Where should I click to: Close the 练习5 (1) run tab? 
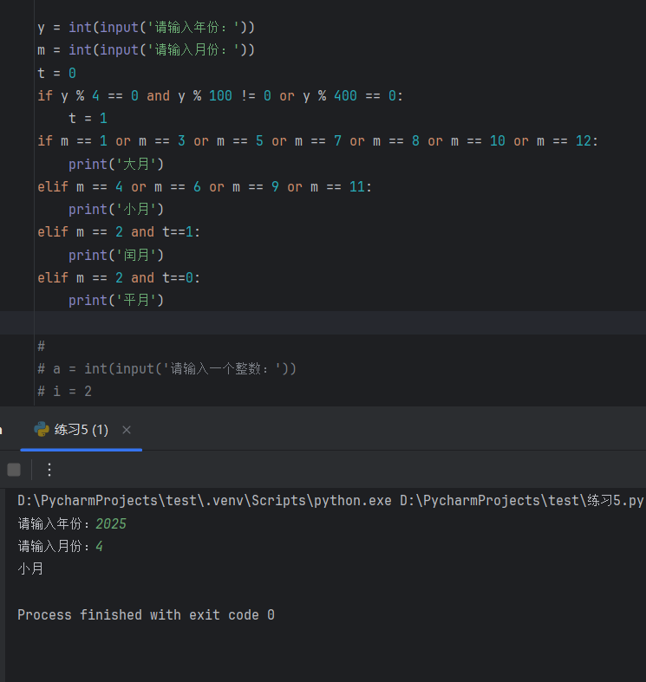click(127, 430)
